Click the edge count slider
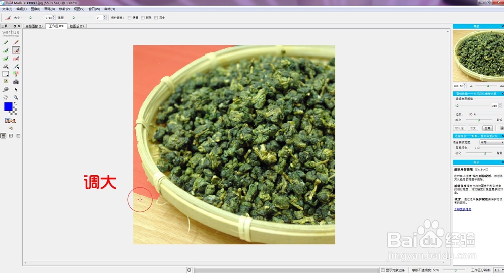 point(479,120)
